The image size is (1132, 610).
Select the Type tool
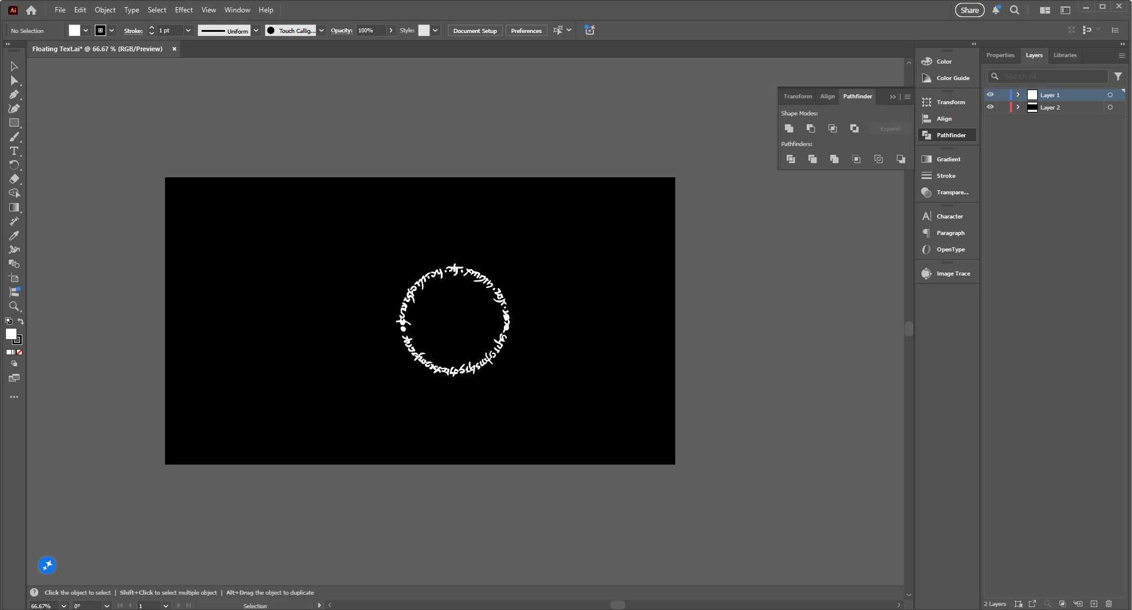14,151
